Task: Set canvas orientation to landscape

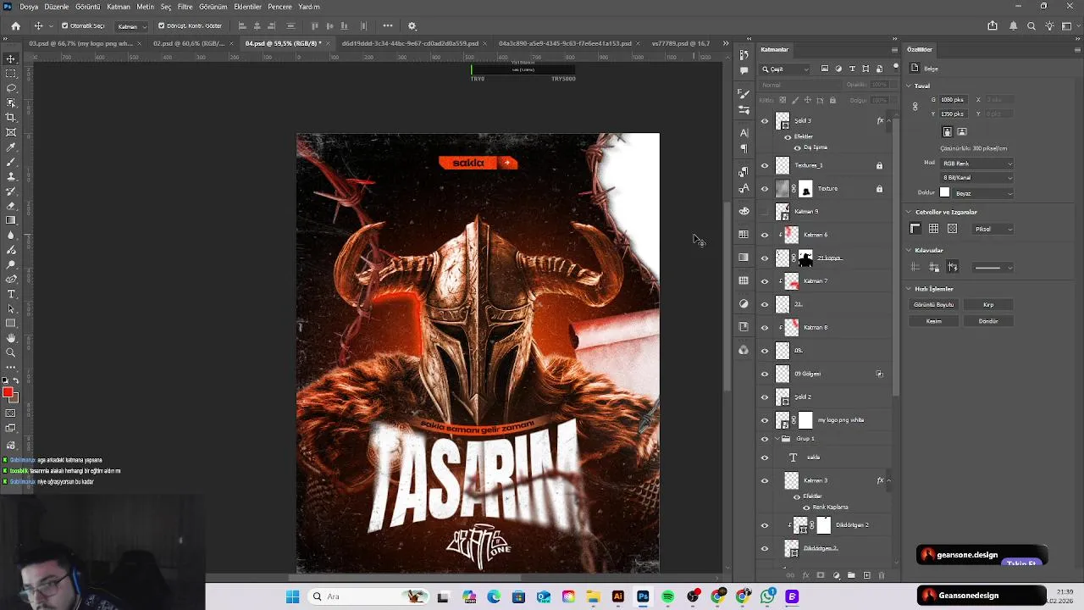Action: pyautogui.click(x=962, y=132)
